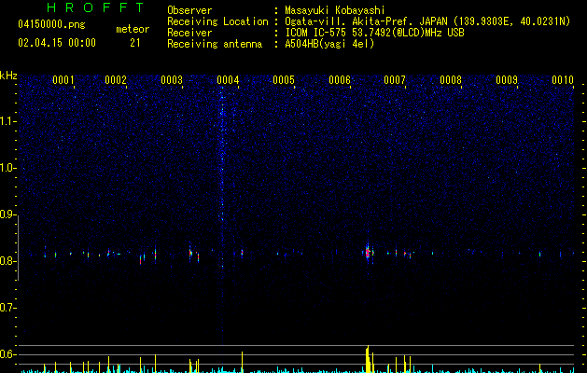Click time marker 0002
Image resolution: width=587 pixels, height=373 pixels.
pos(116,80)
